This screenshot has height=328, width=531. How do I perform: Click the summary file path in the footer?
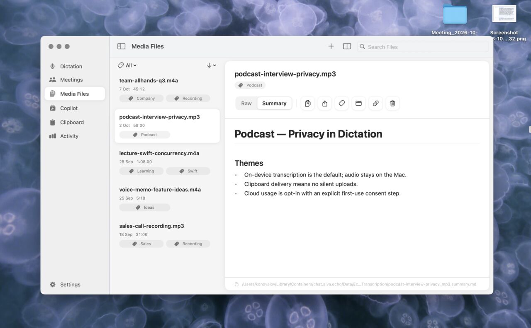click(x=359, y=284)
